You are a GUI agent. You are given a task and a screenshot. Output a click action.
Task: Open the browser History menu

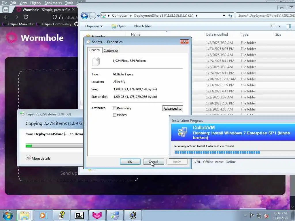pos(35,3)
